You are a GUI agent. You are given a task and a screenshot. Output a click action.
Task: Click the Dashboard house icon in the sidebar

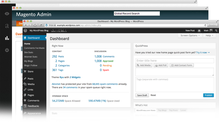(x=25, y=38)
